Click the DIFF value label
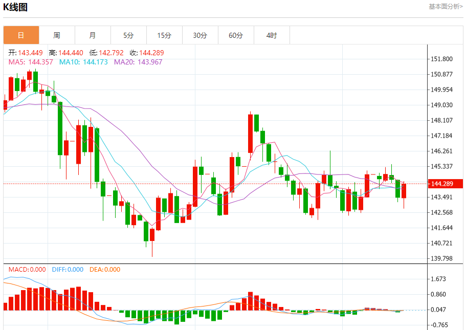Screen dimensions: 466x330 click(68, 270)
